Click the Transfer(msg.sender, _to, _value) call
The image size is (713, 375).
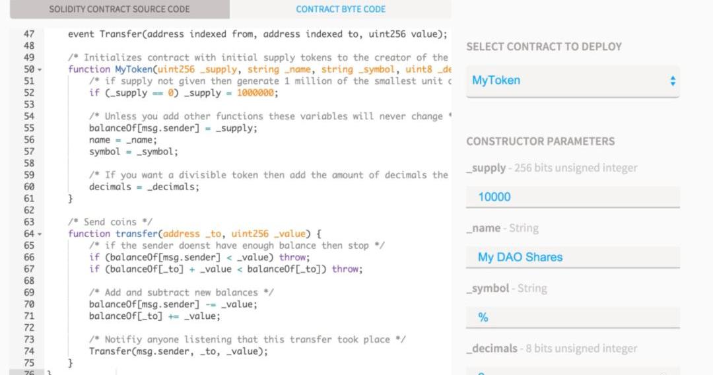coord(178,351)
